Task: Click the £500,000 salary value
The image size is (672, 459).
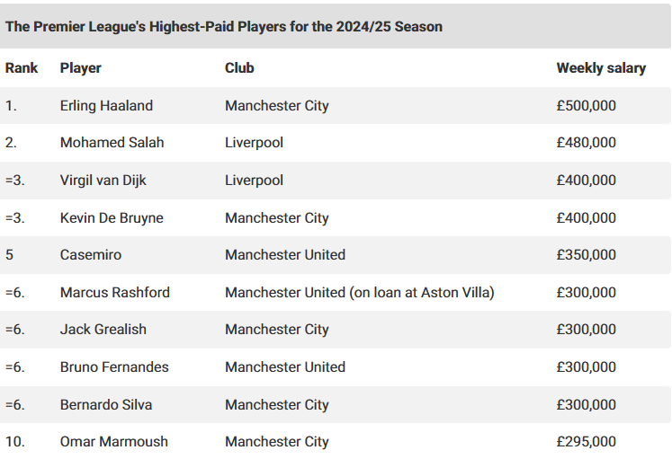Action: (586, 106)
